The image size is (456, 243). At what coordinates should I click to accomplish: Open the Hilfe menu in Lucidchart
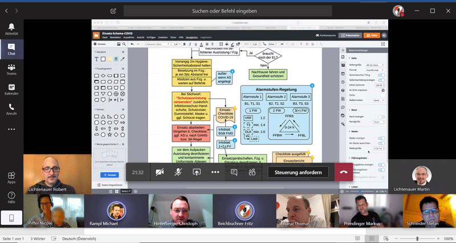pos(181,38)
